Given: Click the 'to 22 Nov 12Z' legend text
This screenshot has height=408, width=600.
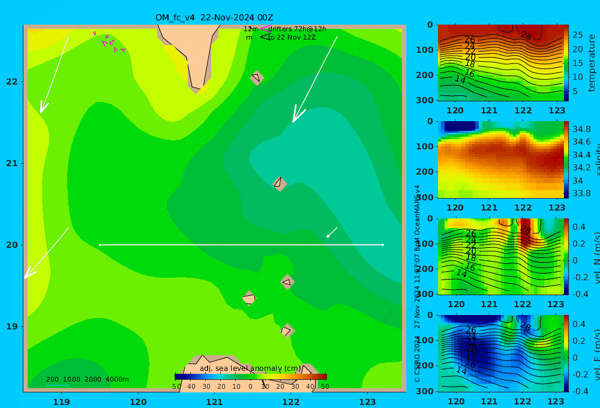Looking at the screenshot, I should 292,37.
